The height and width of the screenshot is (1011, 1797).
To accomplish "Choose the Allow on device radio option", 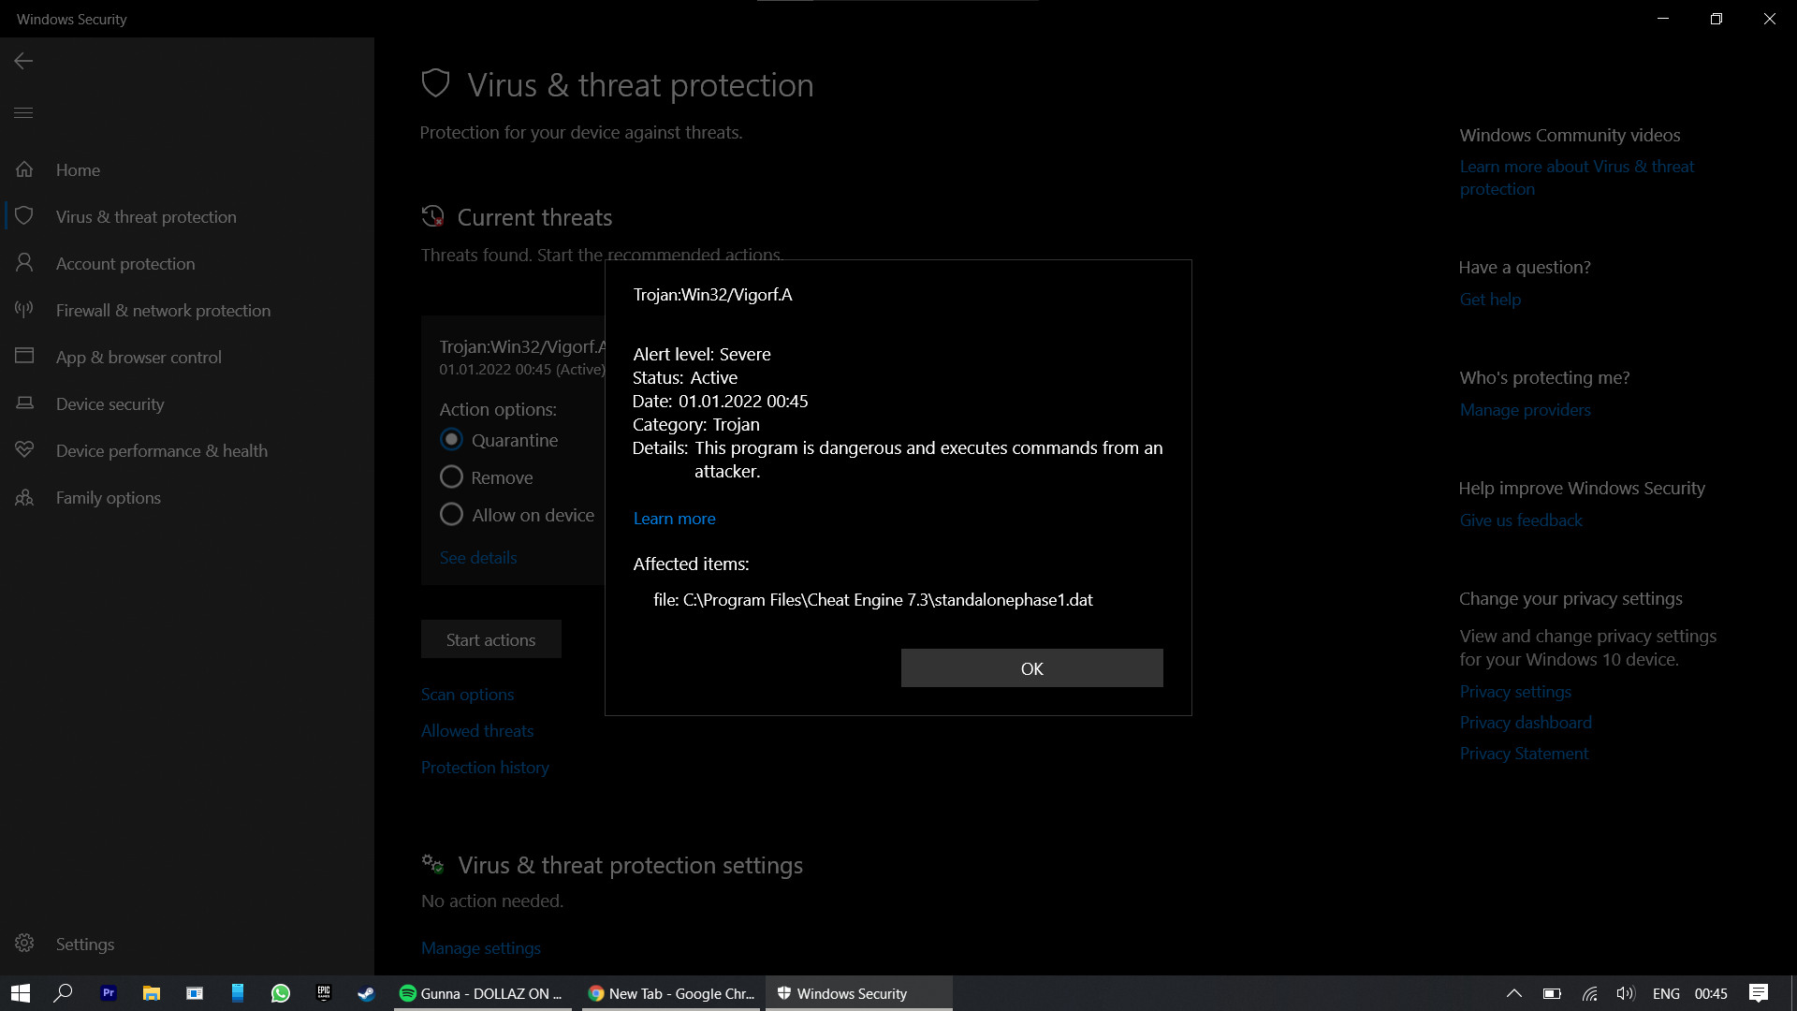I will 451,515.
